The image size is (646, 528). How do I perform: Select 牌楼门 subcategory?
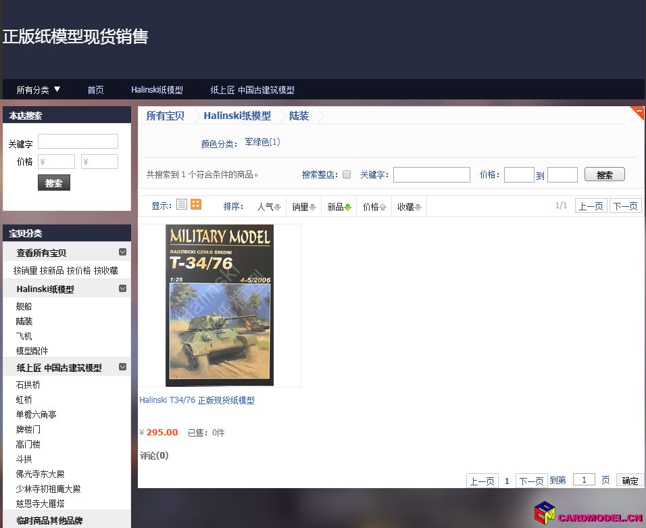[28, 429]
